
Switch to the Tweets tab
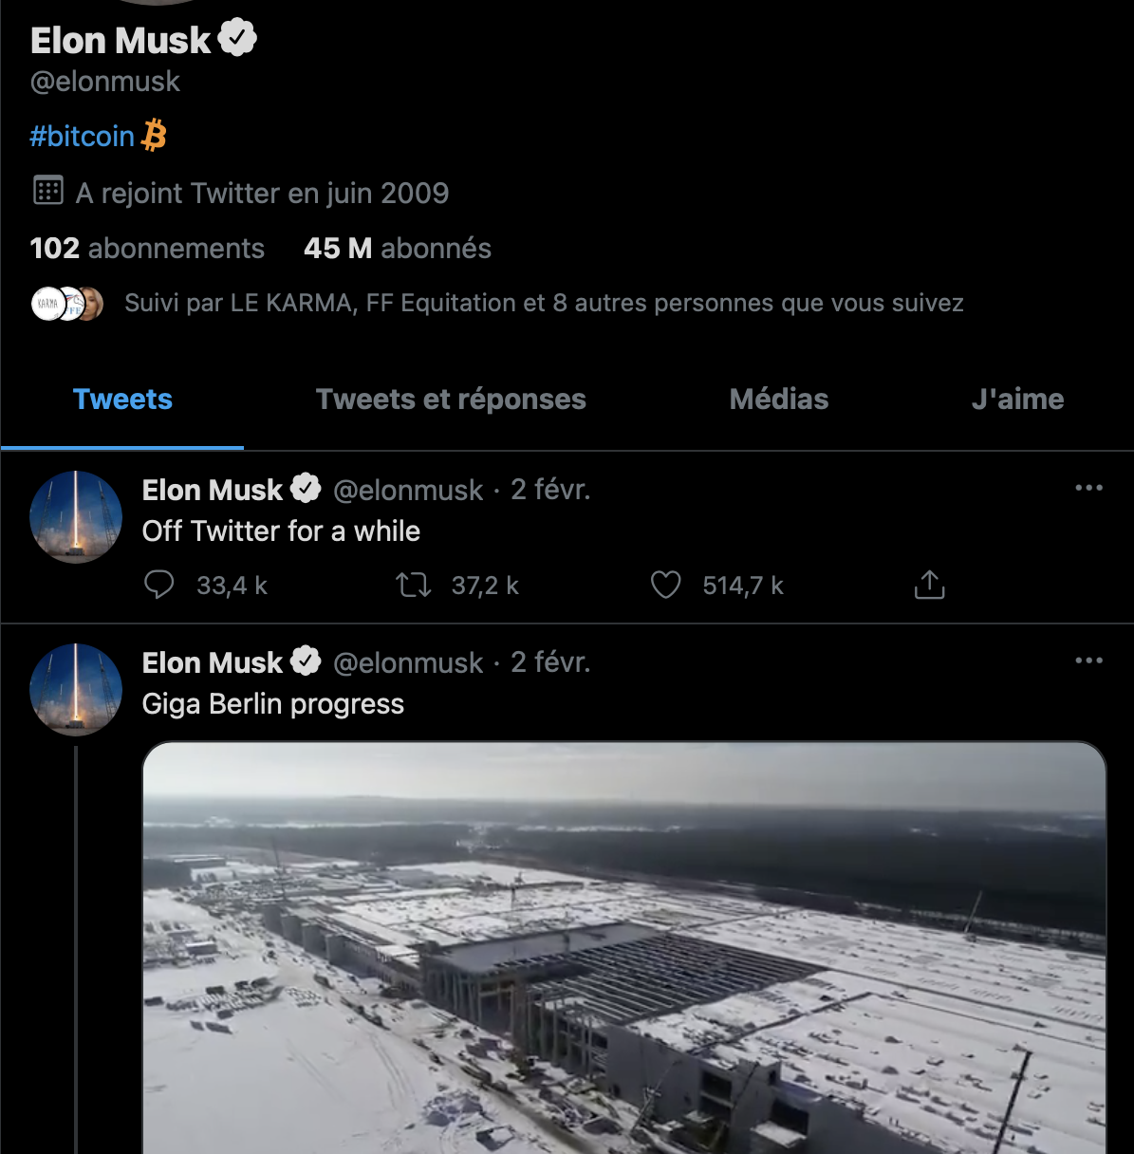coord(122,400)
